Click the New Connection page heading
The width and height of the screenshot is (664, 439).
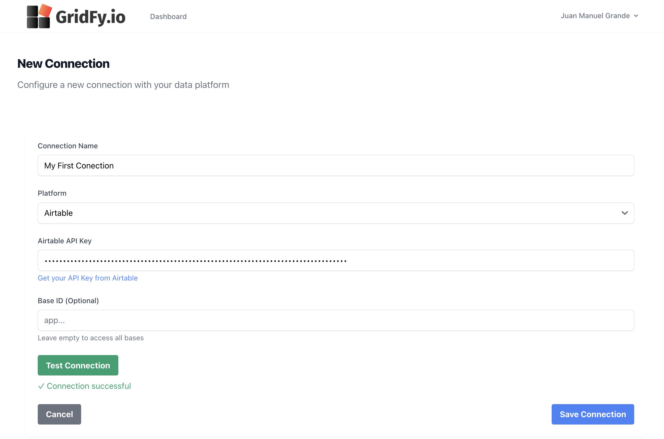click(63, 64)
